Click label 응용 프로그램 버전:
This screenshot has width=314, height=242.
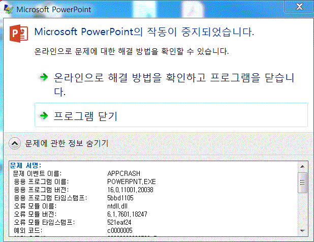pos(41,190)
